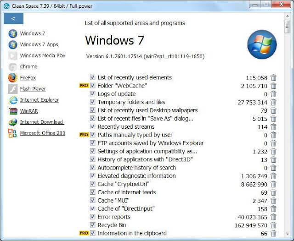Viewport: 294px width, 241px height.
Task: Click trash icon for Cache of "DirectInput"
Action: [274, 209]
